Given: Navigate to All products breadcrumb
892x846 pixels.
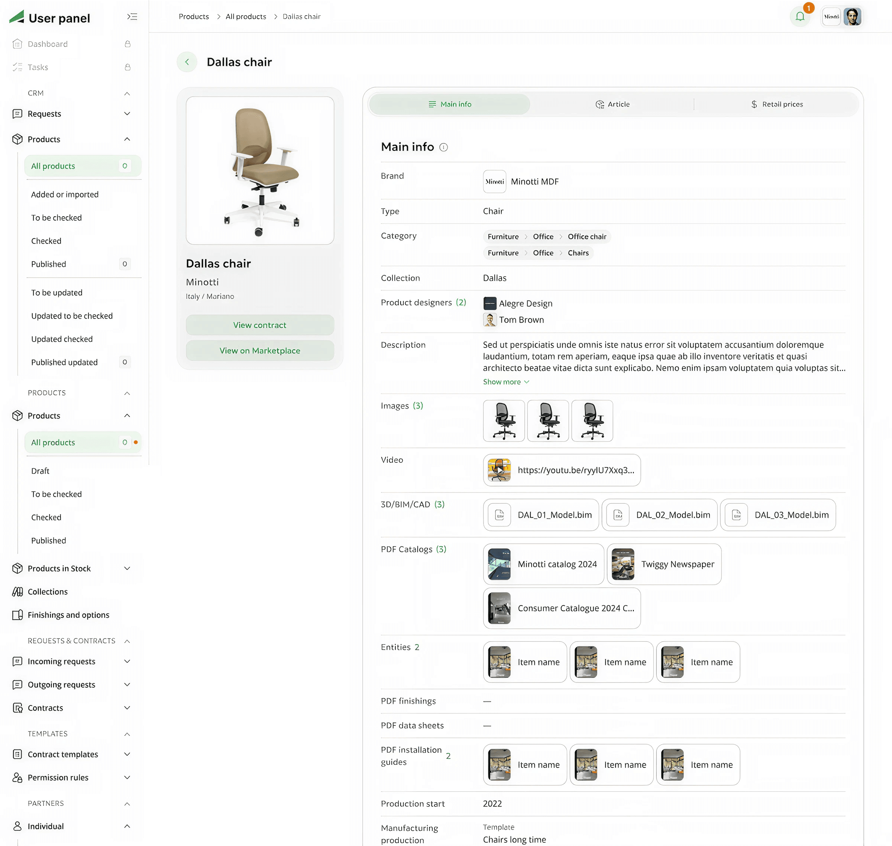Looking at the screenshot, I should (246, 17).
